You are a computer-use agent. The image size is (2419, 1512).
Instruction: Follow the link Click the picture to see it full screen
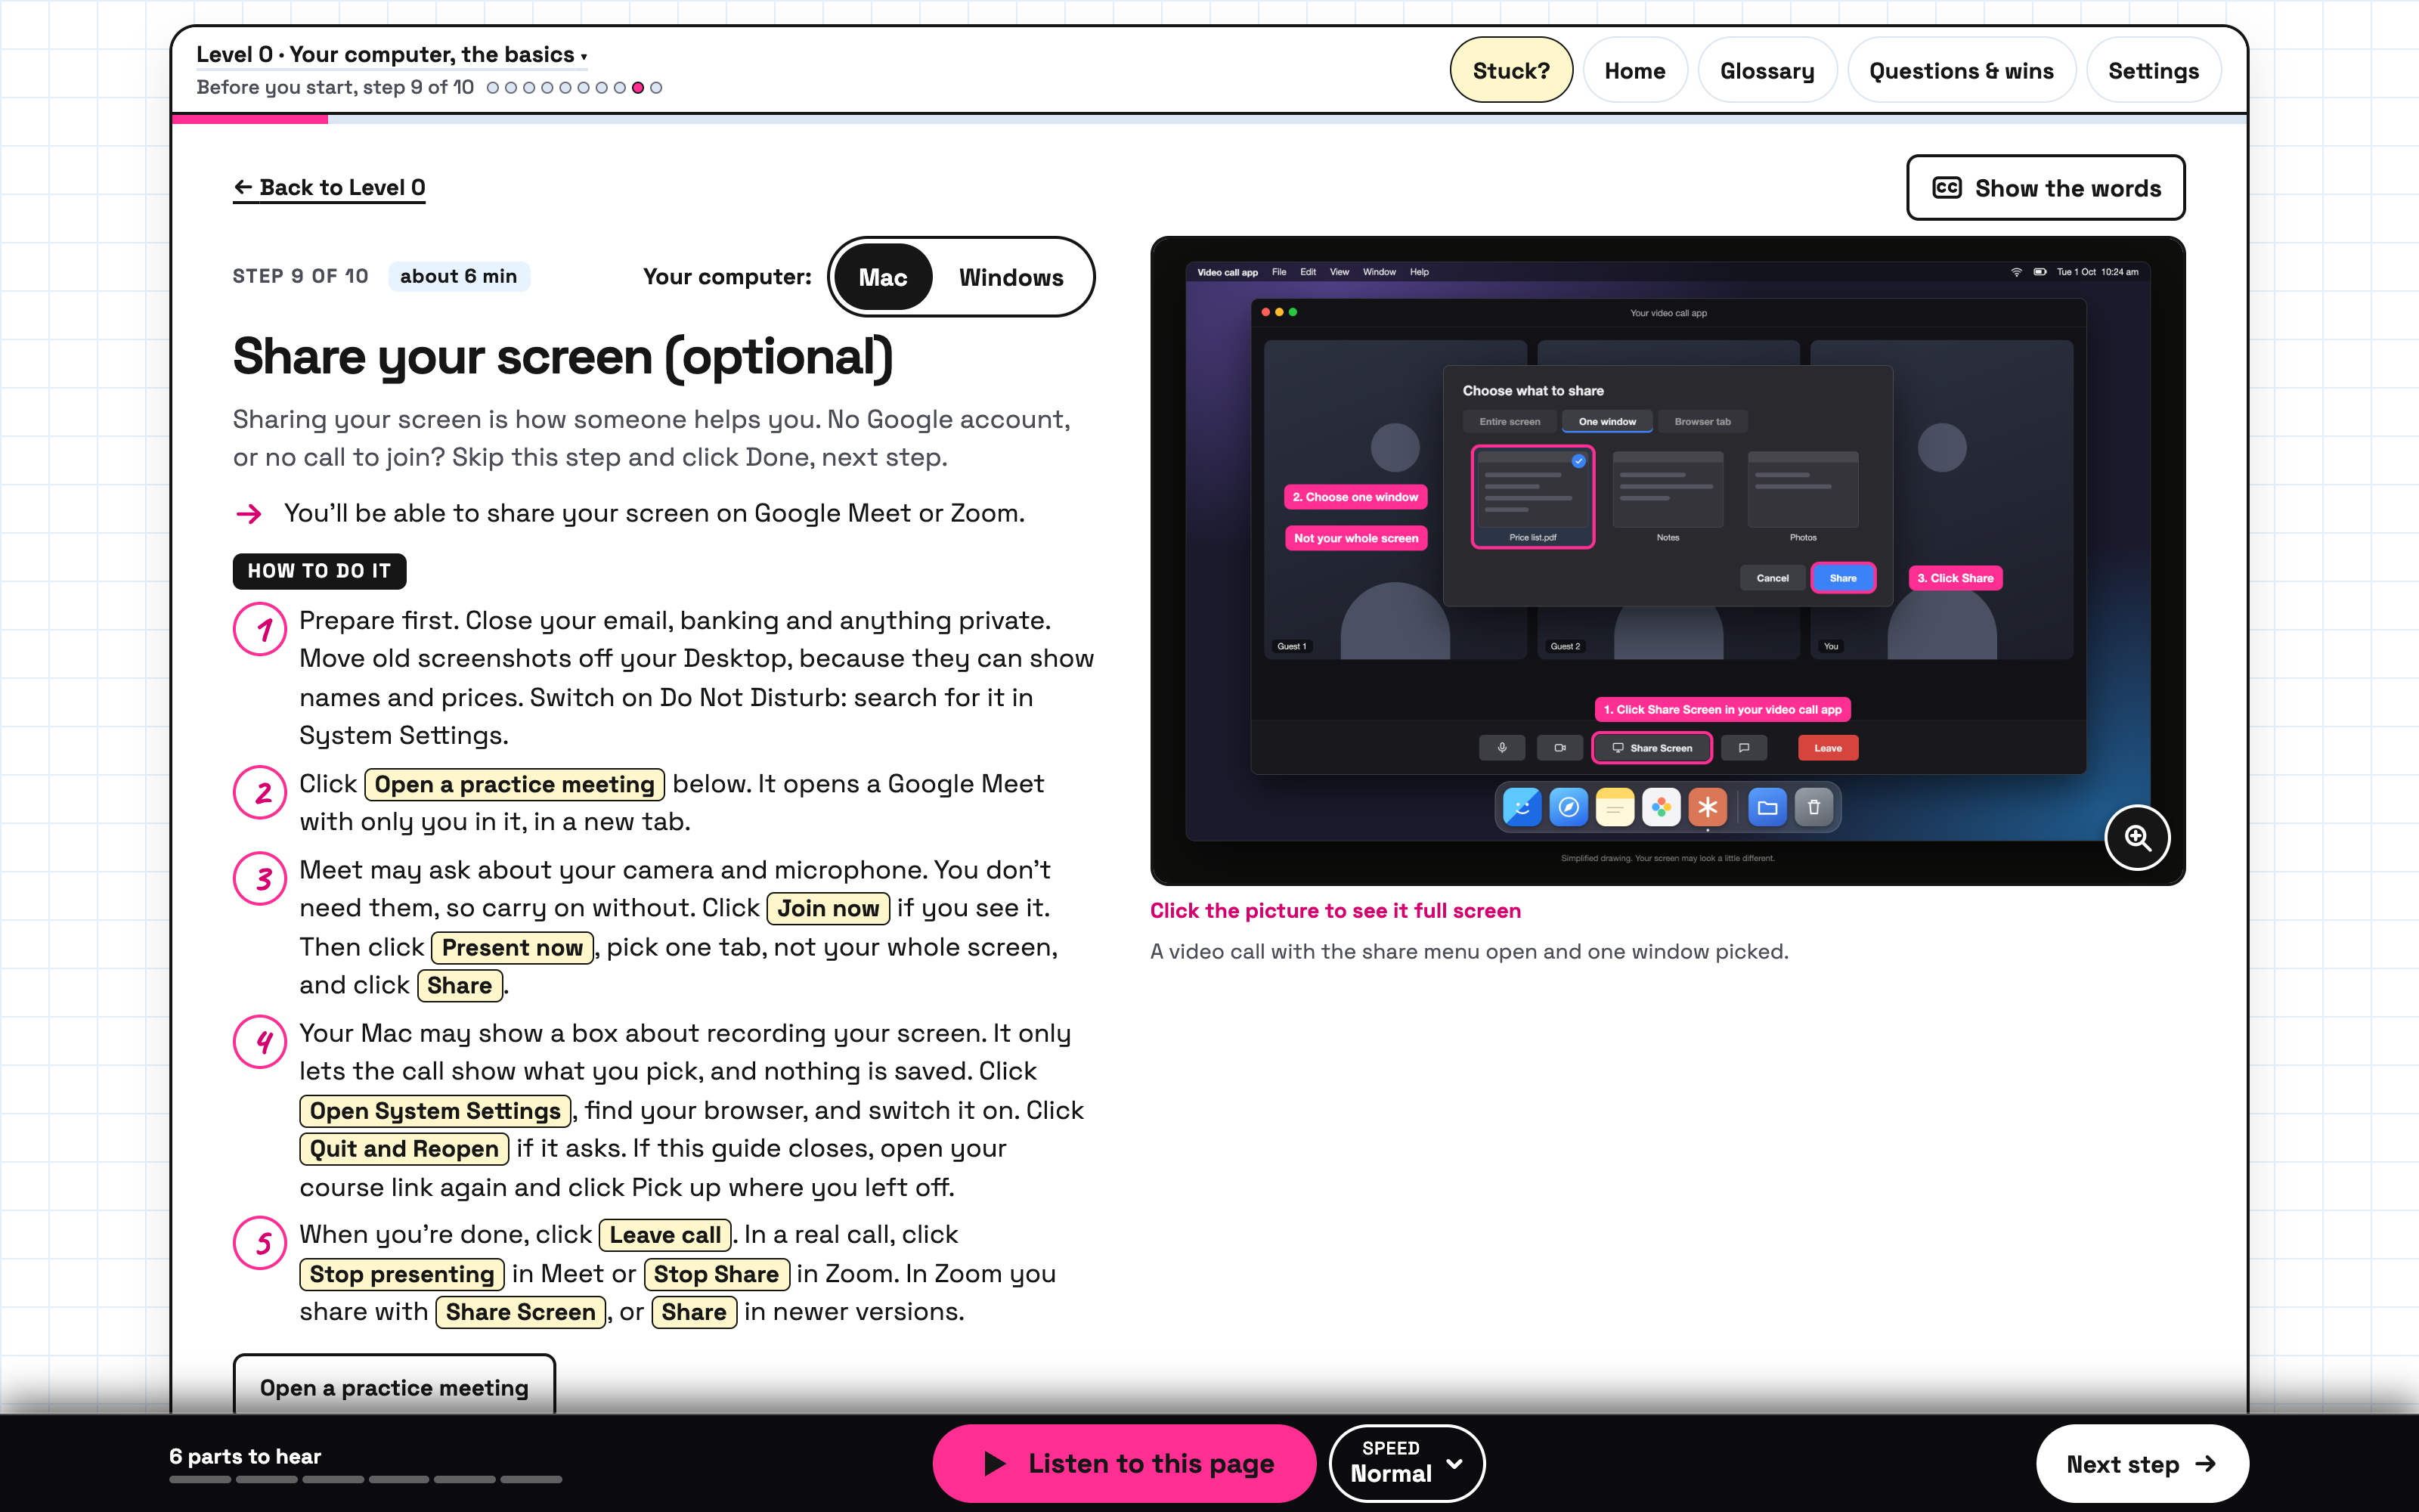[1334, 910]
